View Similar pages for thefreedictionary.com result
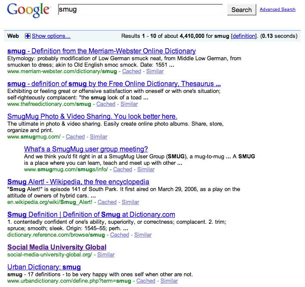Image resolution: width=305 pixels, height=287 pixels. pyautogui.click(x=129, y=104)
